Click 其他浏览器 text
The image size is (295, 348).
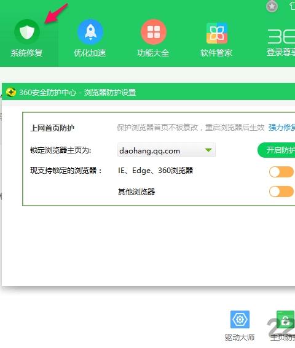(136, 191)
